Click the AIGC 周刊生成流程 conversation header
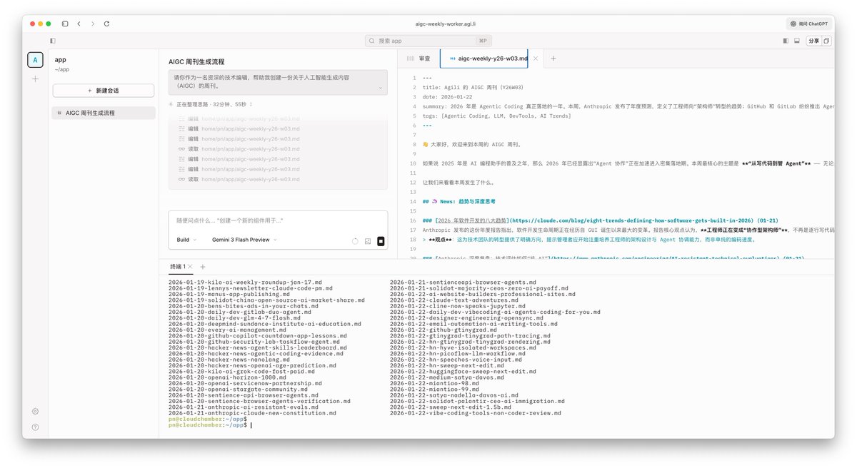 tap(196, 62)
